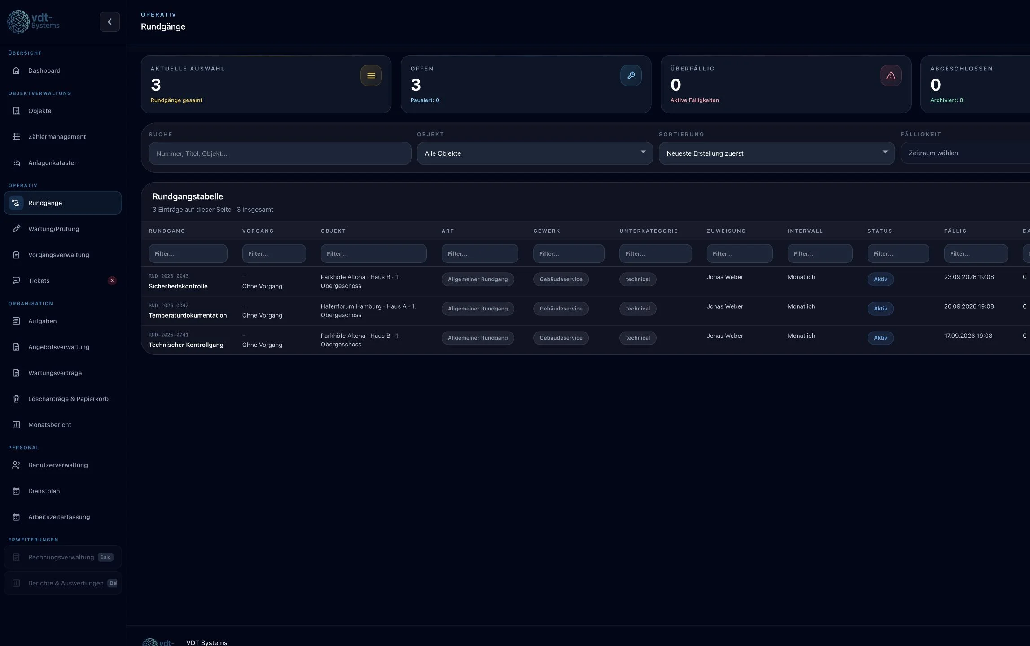
Task: Click the Objekt column filter field
Action: click(x=373, y=254)
